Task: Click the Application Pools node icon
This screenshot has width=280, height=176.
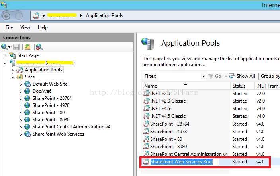Action: (x=20, y=70)
